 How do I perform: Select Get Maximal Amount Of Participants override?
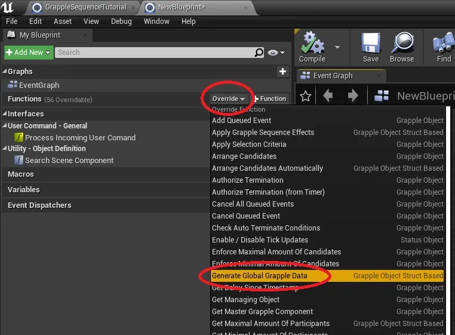(327, 323)
